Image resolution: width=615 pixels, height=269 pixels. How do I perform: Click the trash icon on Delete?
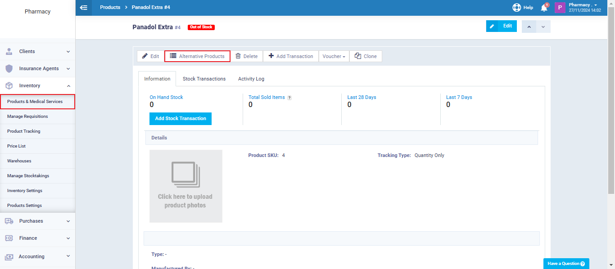pos(238,56)
